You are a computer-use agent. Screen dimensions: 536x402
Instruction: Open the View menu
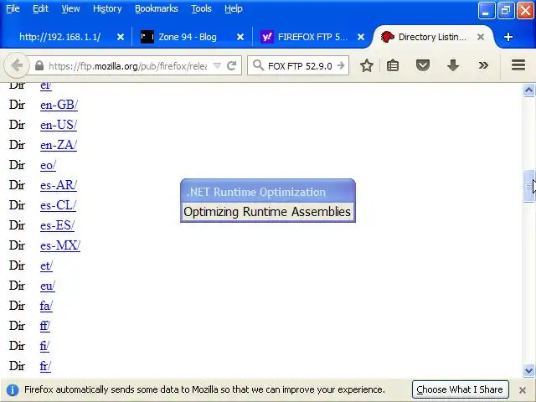tap(70, 8)
